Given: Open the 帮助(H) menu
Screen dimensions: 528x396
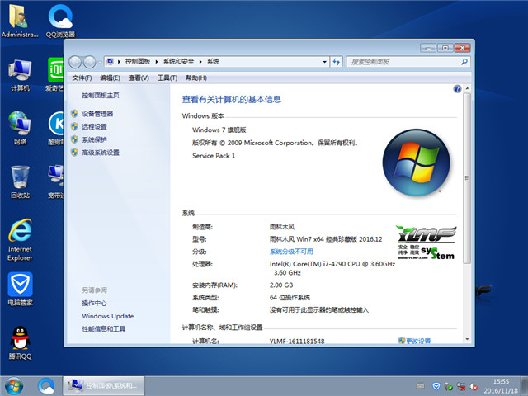Looking at the screenshot, I should [x=196, y=78].
